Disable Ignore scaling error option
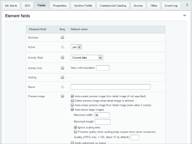This screenshot has width=192, height=144. tap(75, 127)
